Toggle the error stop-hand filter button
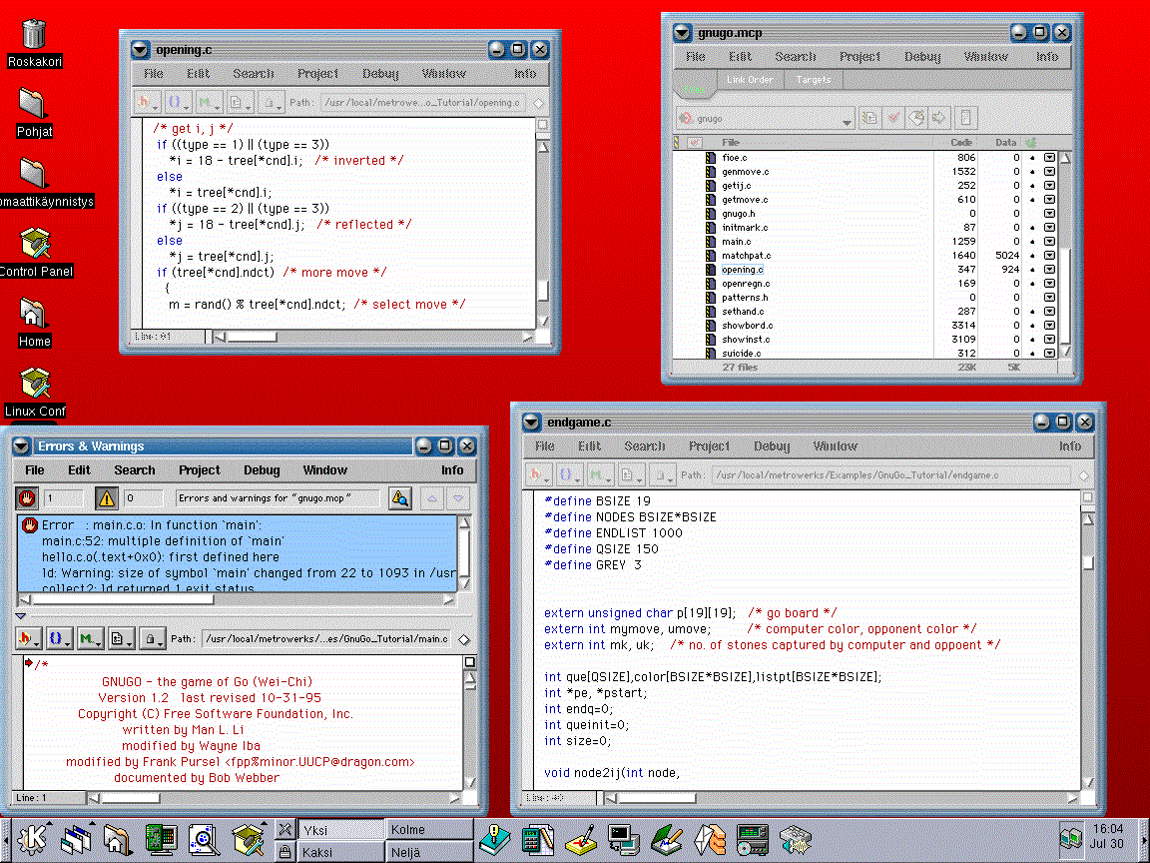1150x863 pixels. point(27,498)
